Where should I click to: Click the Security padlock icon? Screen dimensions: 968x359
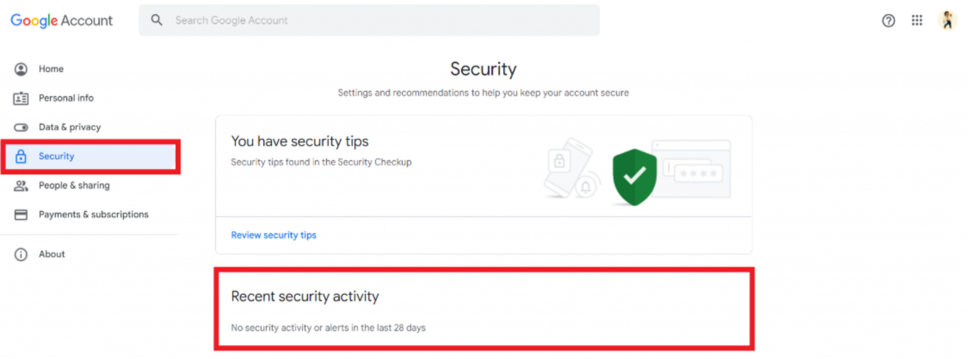click(21, 156)
